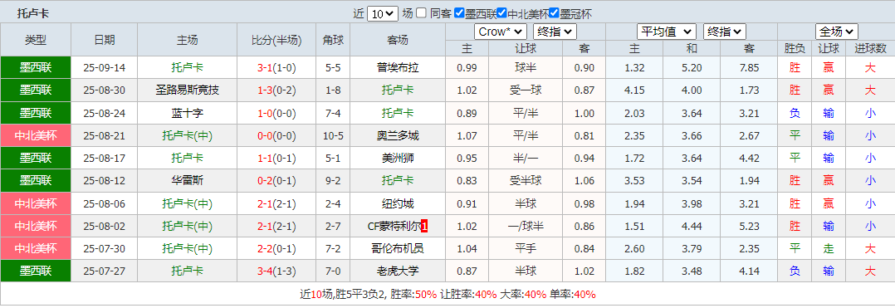Viewport: 895px width, 308px height.
Task: Open the Crow* bookmaker dropdown
Action: (500, 32)
